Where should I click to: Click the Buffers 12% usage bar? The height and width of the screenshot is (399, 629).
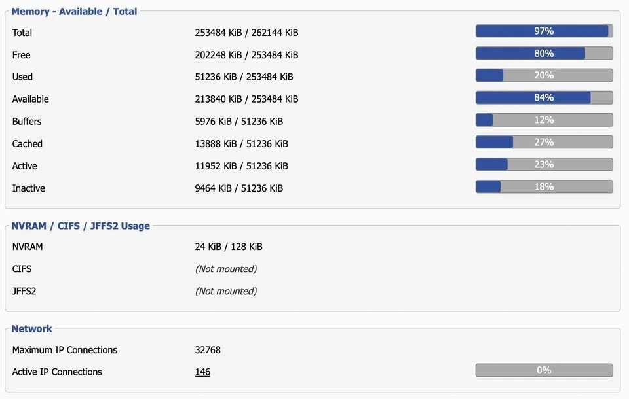(x=544, y=120)
